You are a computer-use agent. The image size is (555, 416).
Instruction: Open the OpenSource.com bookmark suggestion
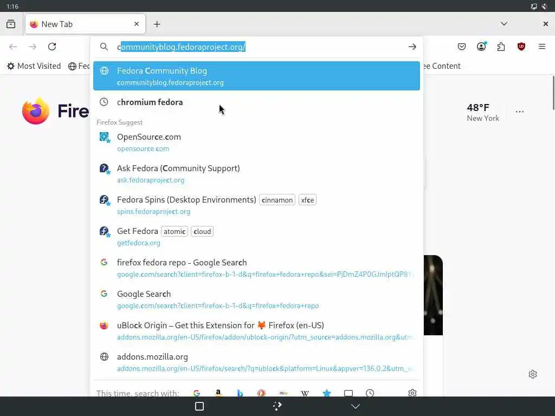click(x=256, y=142)
